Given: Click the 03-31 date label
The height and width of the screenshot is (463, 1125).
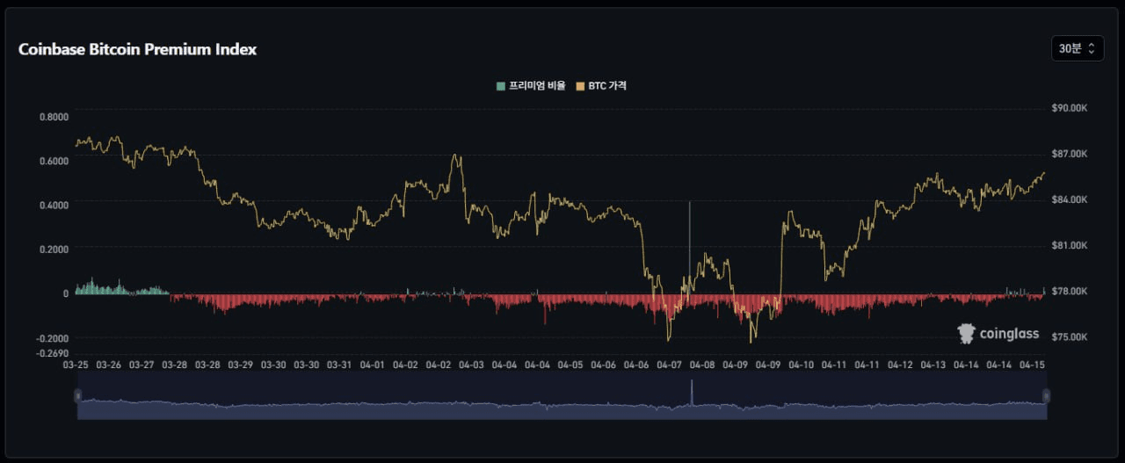Looking at the screenshot, I should point(339,365).
